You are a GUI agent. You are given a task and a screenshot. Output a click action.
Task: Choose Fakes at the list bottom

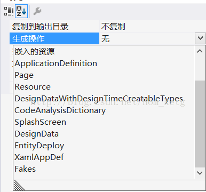[x=104, y=169]
